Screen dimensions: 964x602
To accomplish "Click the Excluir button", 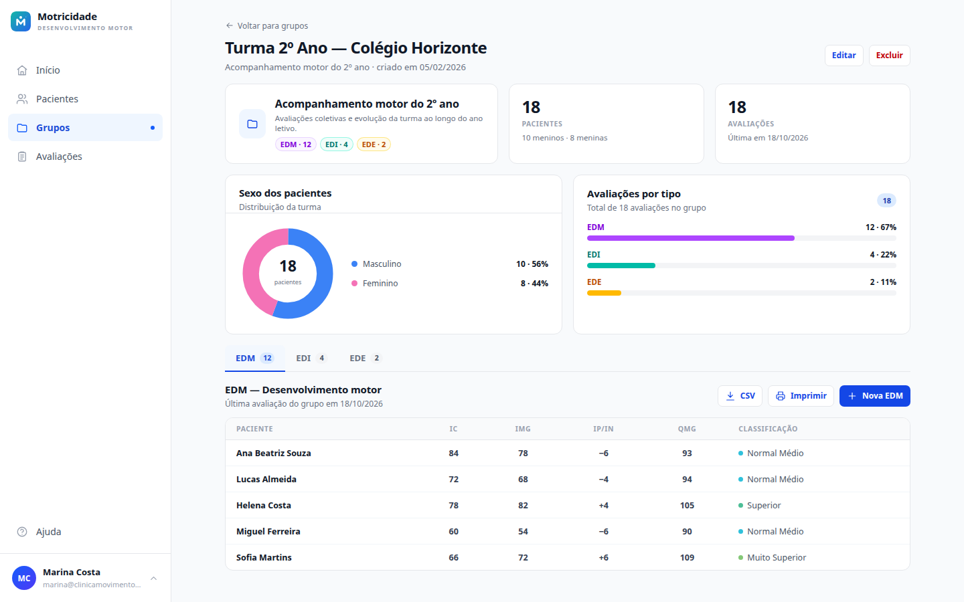I will point(889,56).
